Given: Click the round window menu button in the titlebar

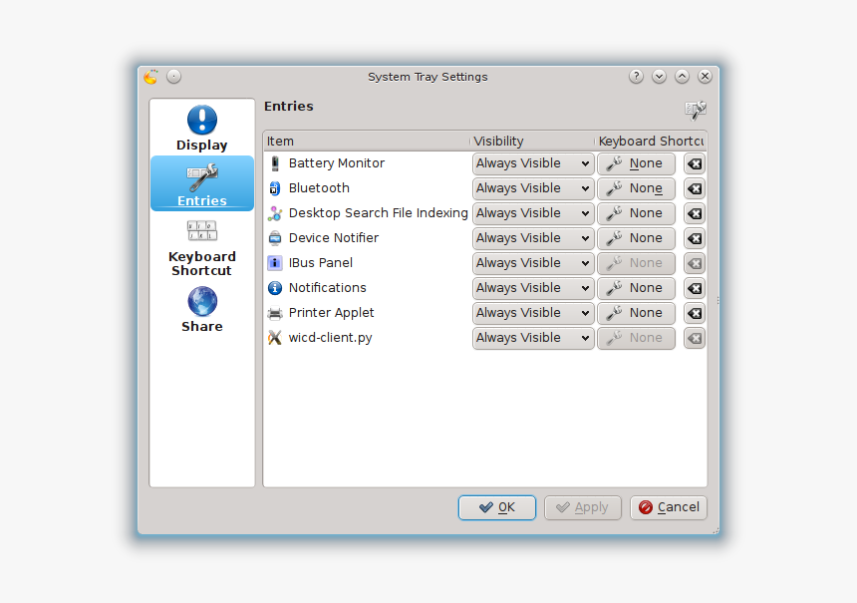Looking at the screenshot, I should pos(173,76).
